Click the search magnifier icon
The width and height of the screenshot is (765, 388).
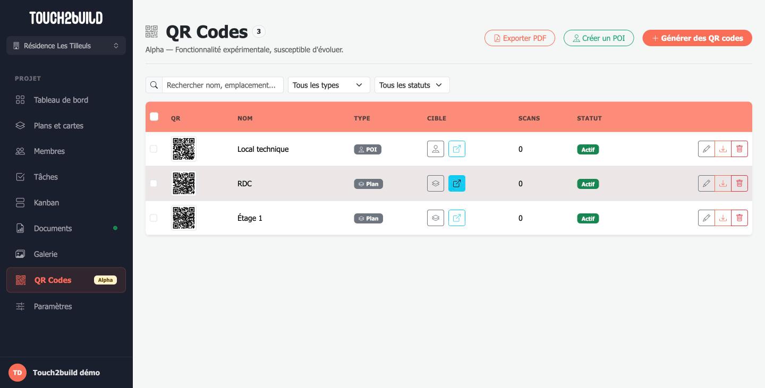click(x=154, y=85)
